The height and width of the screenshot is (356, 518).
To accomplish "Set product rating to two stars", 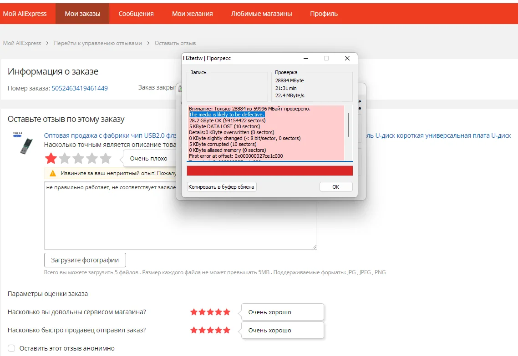I will tap(65, 158).
